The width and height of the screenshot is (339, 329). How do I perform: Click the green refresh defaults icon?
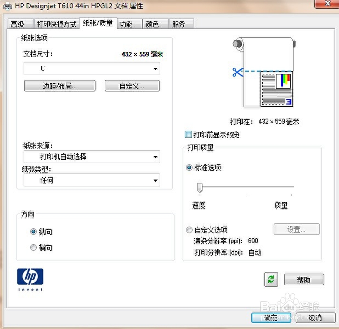pyautogui.click(x=271, y=280)
